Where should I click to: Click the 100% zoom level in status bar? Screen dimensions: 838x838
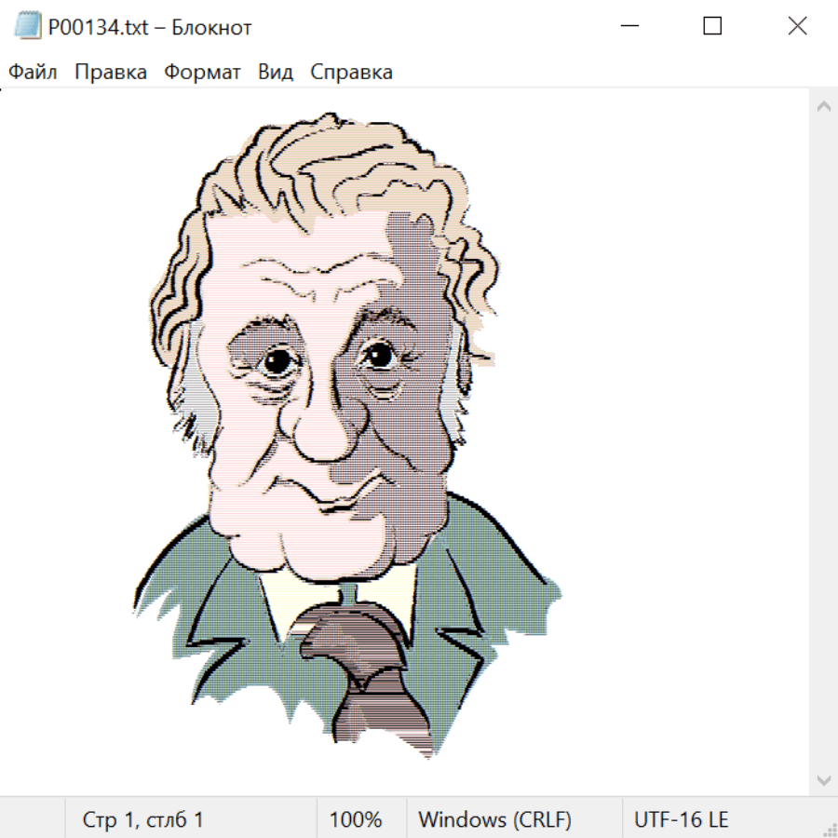(356, 820)
